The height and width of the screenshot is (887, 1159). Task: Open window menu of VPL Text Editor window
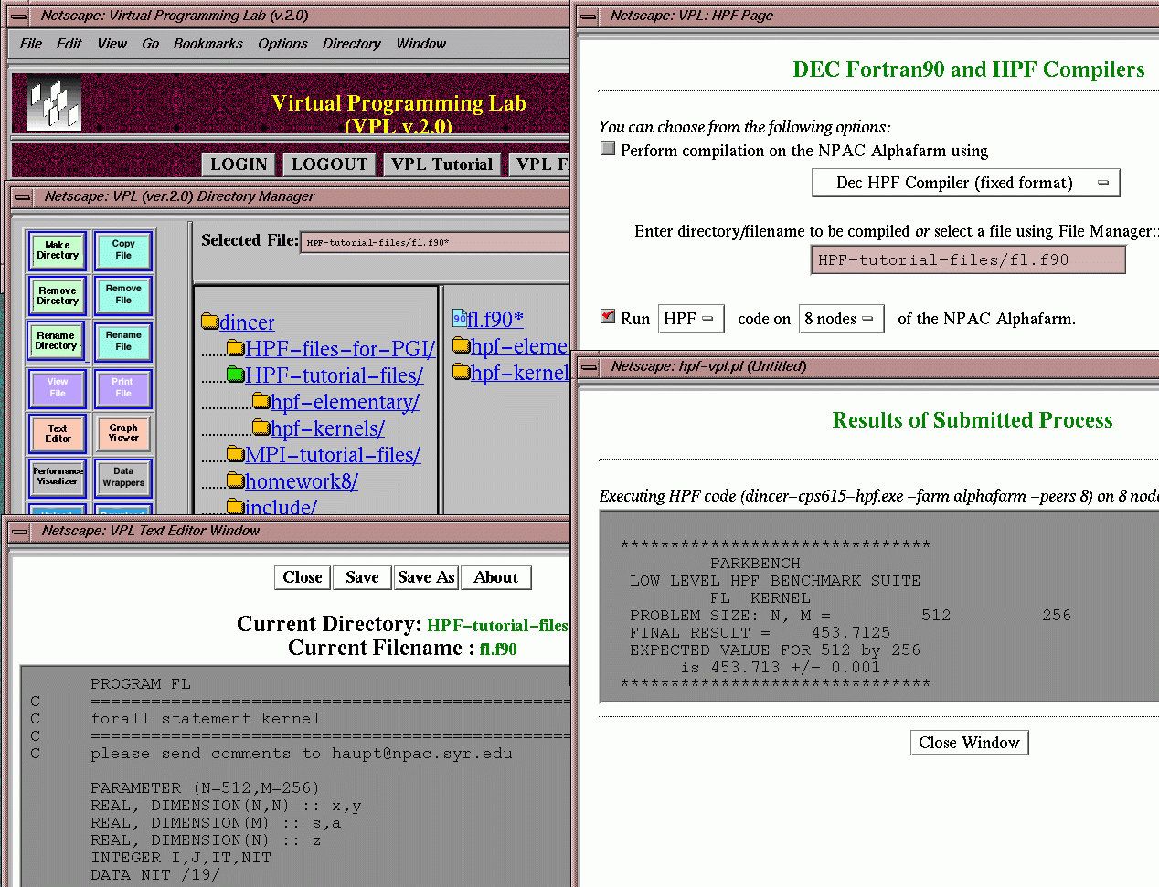point(18,531)
